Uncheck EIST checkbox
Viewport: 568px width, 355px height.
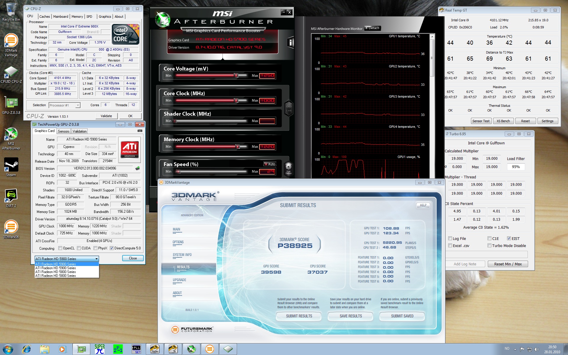[x=509, y=238]
